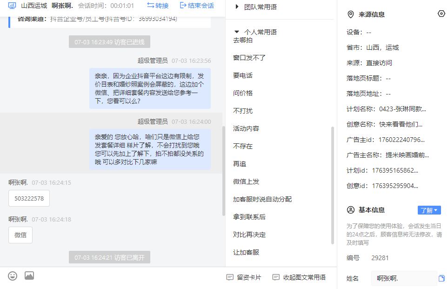Select the phrase 问价格
This screenshot has height=289, width=448.
243,93
